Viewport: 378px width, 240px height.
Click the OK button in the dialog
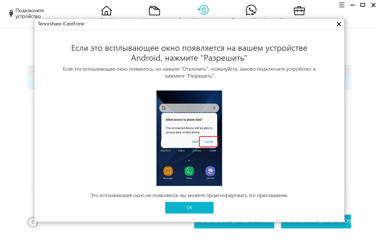189,208
